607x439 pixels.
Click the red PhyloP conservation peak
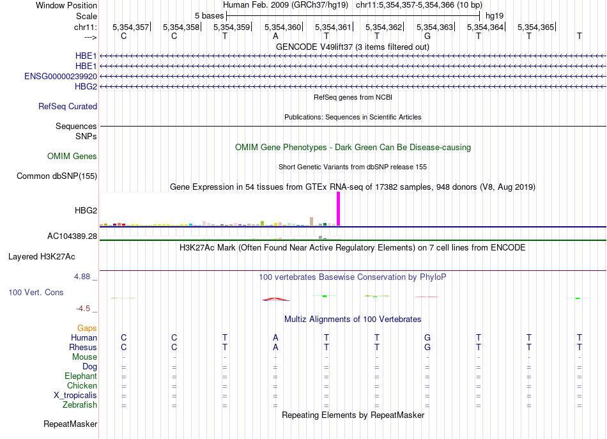[x=275, y=299]
